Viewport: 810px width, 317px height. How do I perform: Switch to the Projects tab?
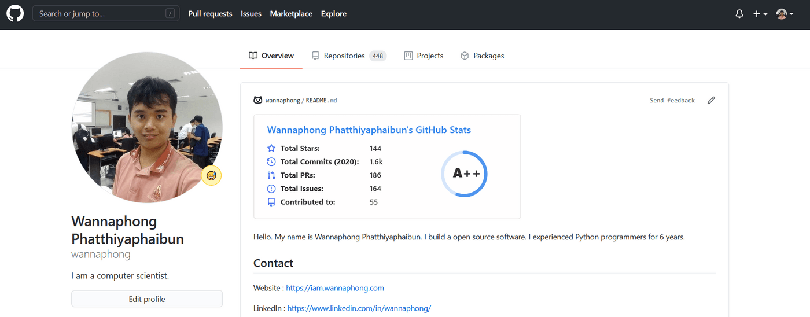[424, 56]
